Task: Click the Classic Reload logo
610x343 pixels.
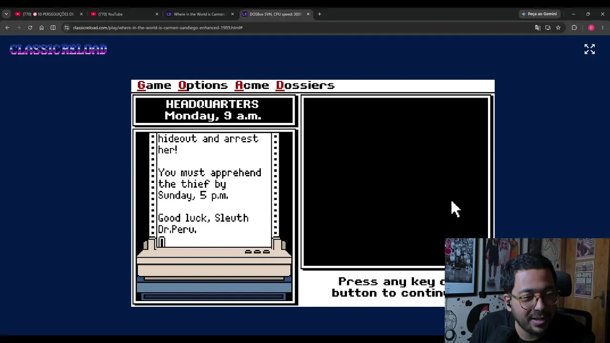Action: pos(58,50)
